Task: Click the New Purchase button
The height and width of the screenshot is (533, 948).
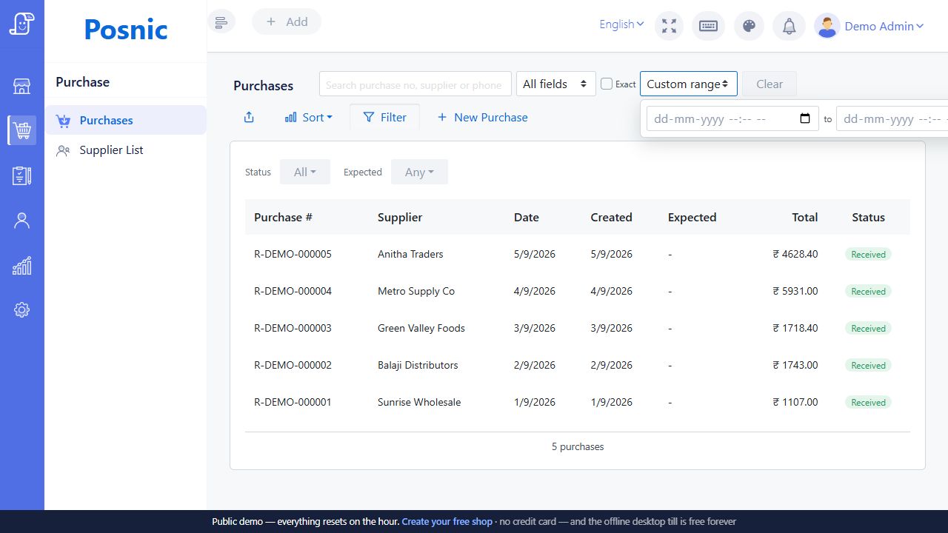Action: click(x=482, y=117)
